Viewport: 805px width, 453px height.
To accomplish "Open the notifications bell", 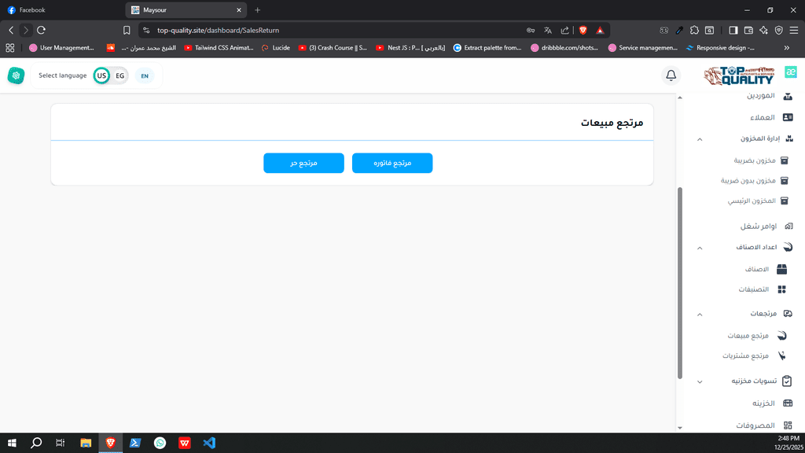I will tap(671, 75).
